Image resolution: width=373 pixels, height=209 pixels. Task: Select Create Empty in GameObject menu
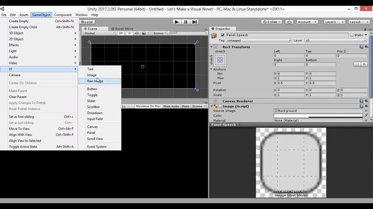[39, 21]
